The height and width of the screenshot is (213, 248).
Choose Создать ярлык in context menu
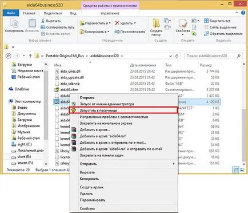tap(124, 187)
